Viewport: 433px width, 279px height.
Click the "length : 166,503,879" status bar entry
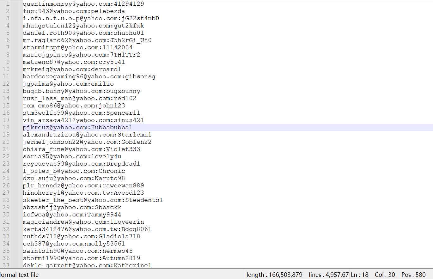click(274, 275)
